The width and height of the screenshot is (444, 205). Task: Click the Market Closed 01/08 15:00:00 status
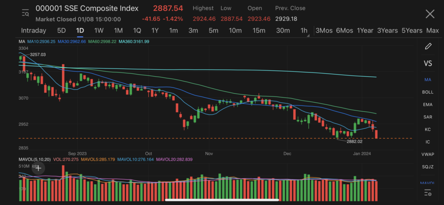[x=78, y=19]
